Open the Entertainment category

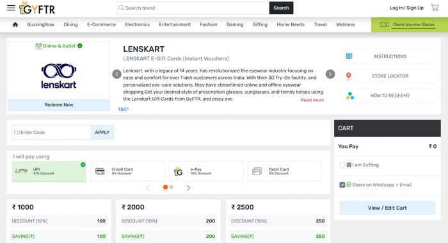click(175, 24)
